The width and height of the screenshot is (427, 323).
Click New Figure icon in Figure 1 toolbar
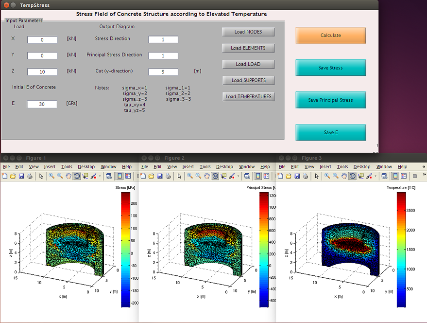[5, 176]
